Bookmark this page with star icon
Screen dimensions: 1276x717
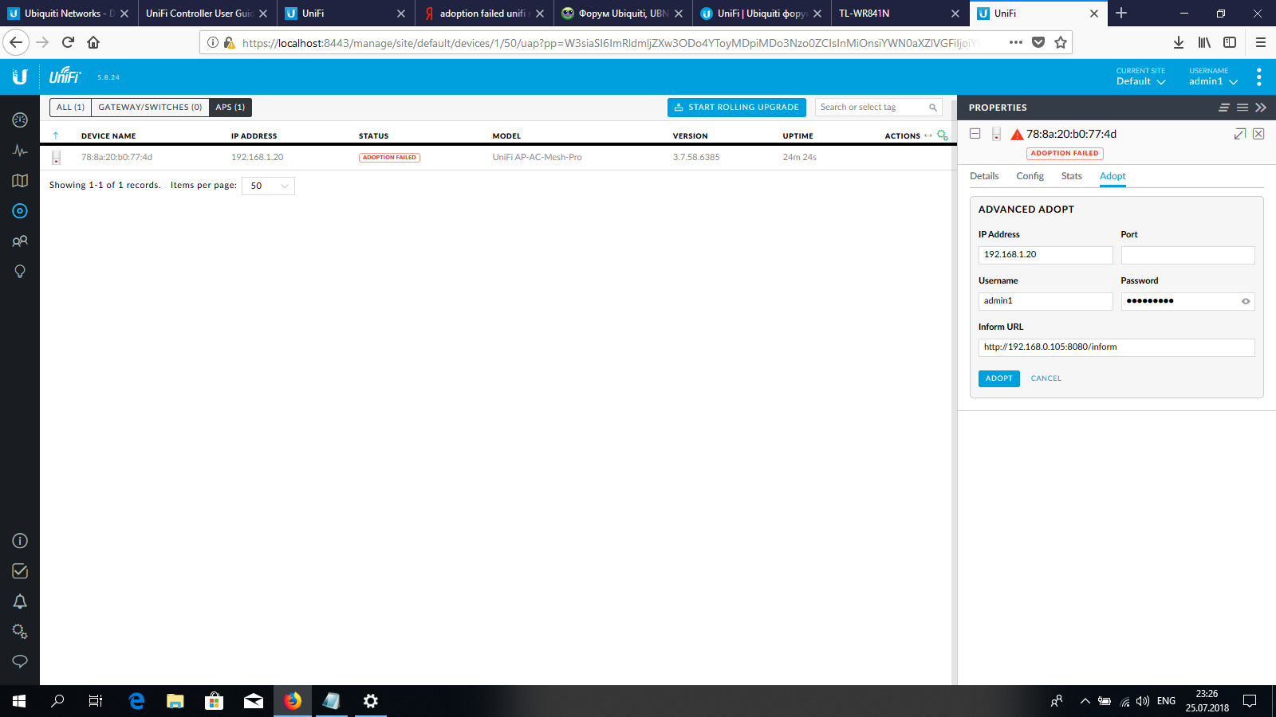pos(1061,42)
